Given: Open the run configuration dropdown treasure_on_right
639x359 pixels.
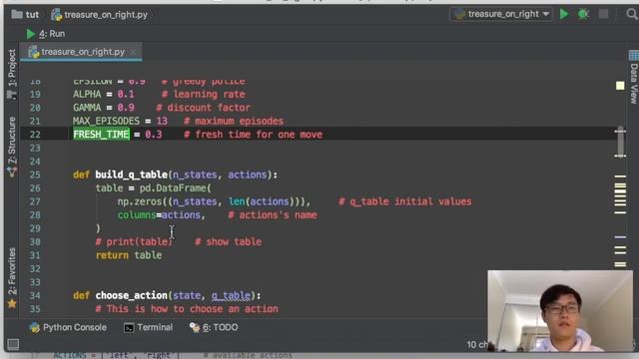Looking at the screenshot, I should pyautogui.click(x=501, y=14).
